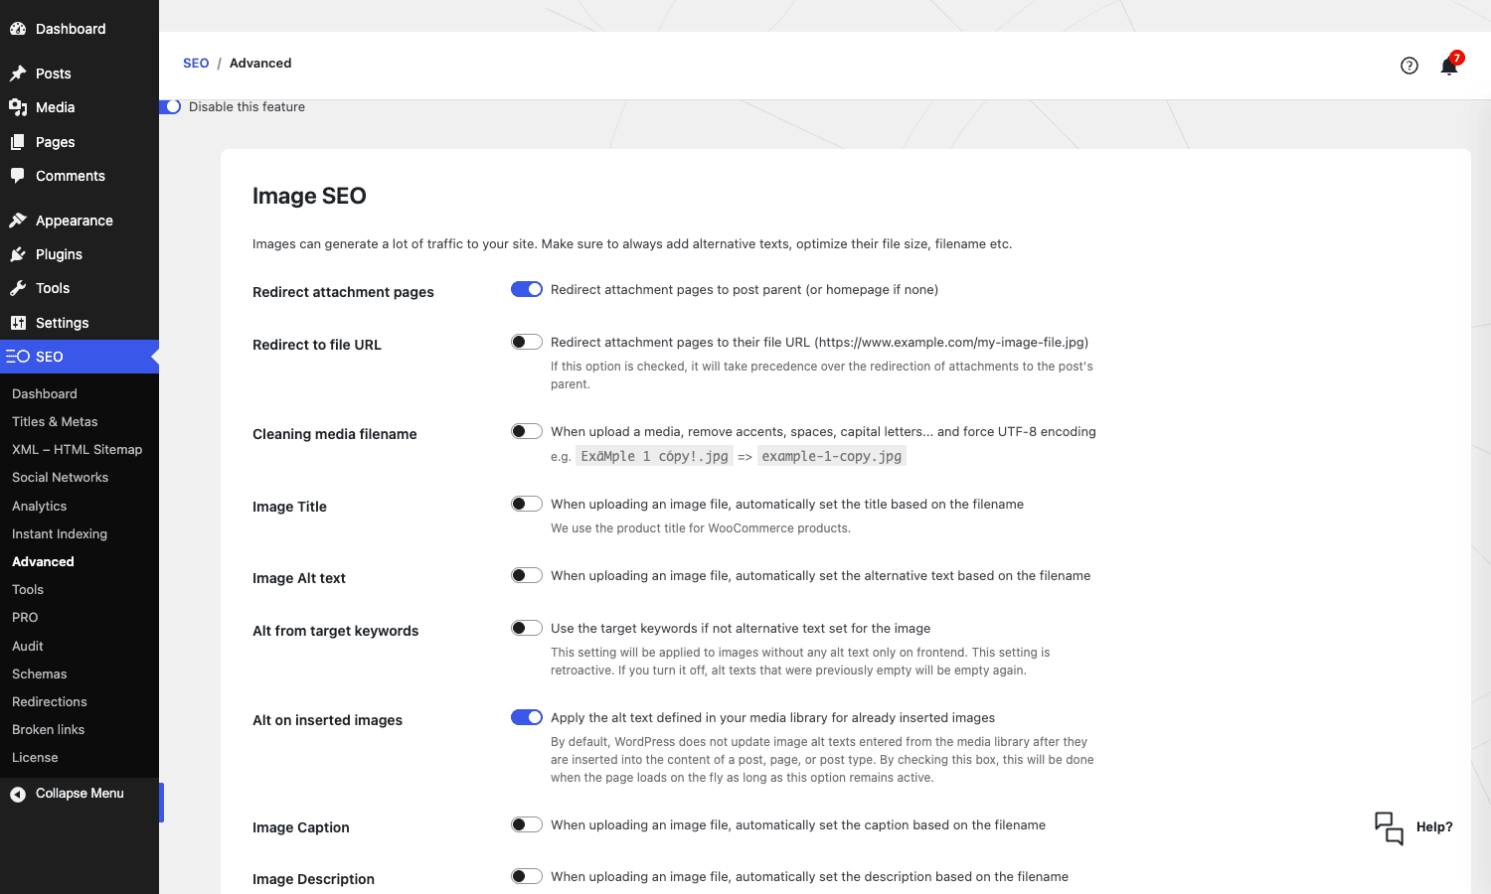The image size is (1491, 894).
Task: Turn off Redirect attachment pages toggle
Action: click(x=527, y=289)
